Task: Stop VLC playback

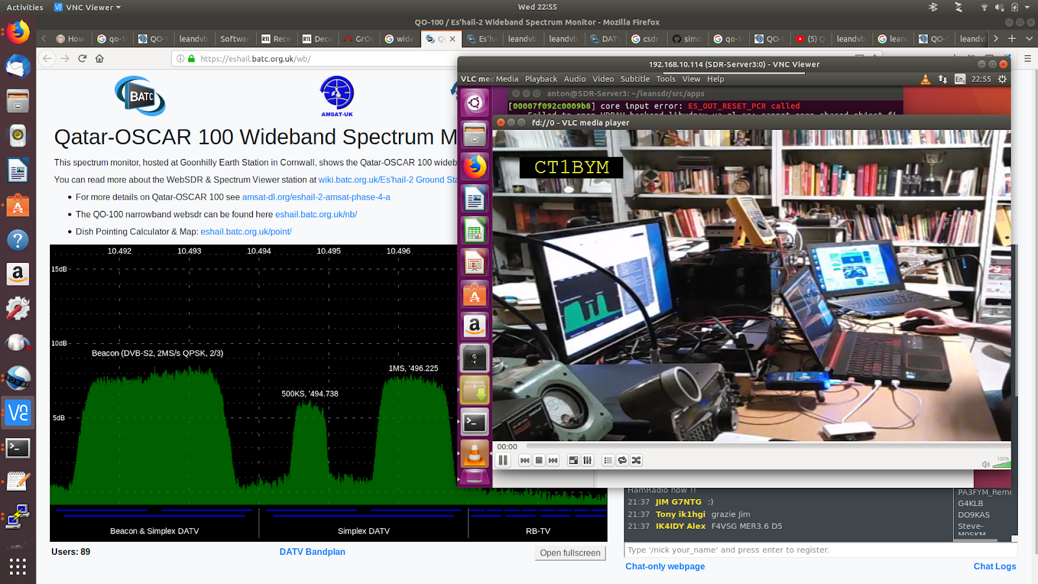Action: click(539, 460)
